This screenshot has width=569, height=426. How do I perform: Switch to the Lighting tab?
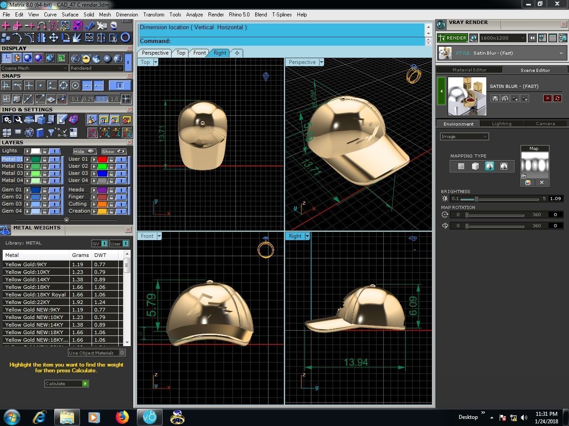coord(501,124)
